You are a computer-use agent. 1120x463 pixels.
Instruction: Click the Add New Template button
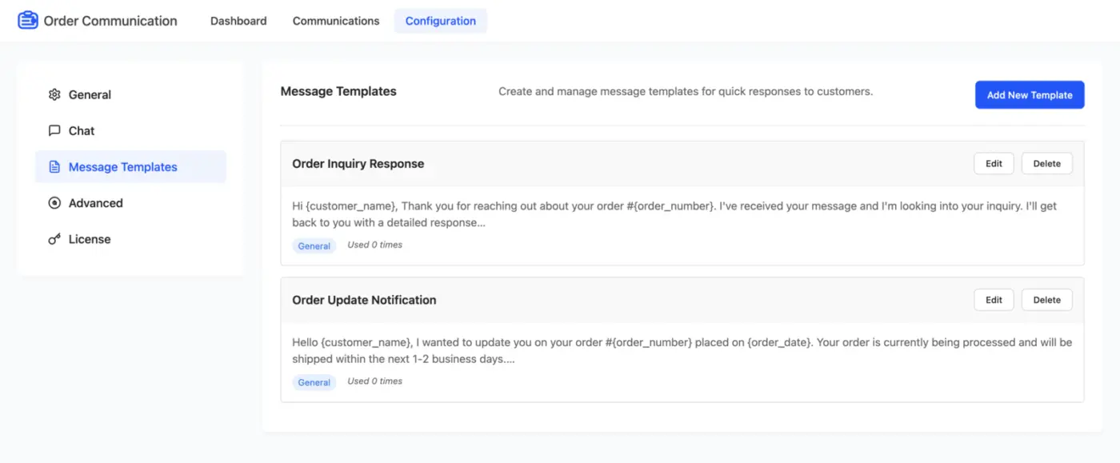point(1030,94)
